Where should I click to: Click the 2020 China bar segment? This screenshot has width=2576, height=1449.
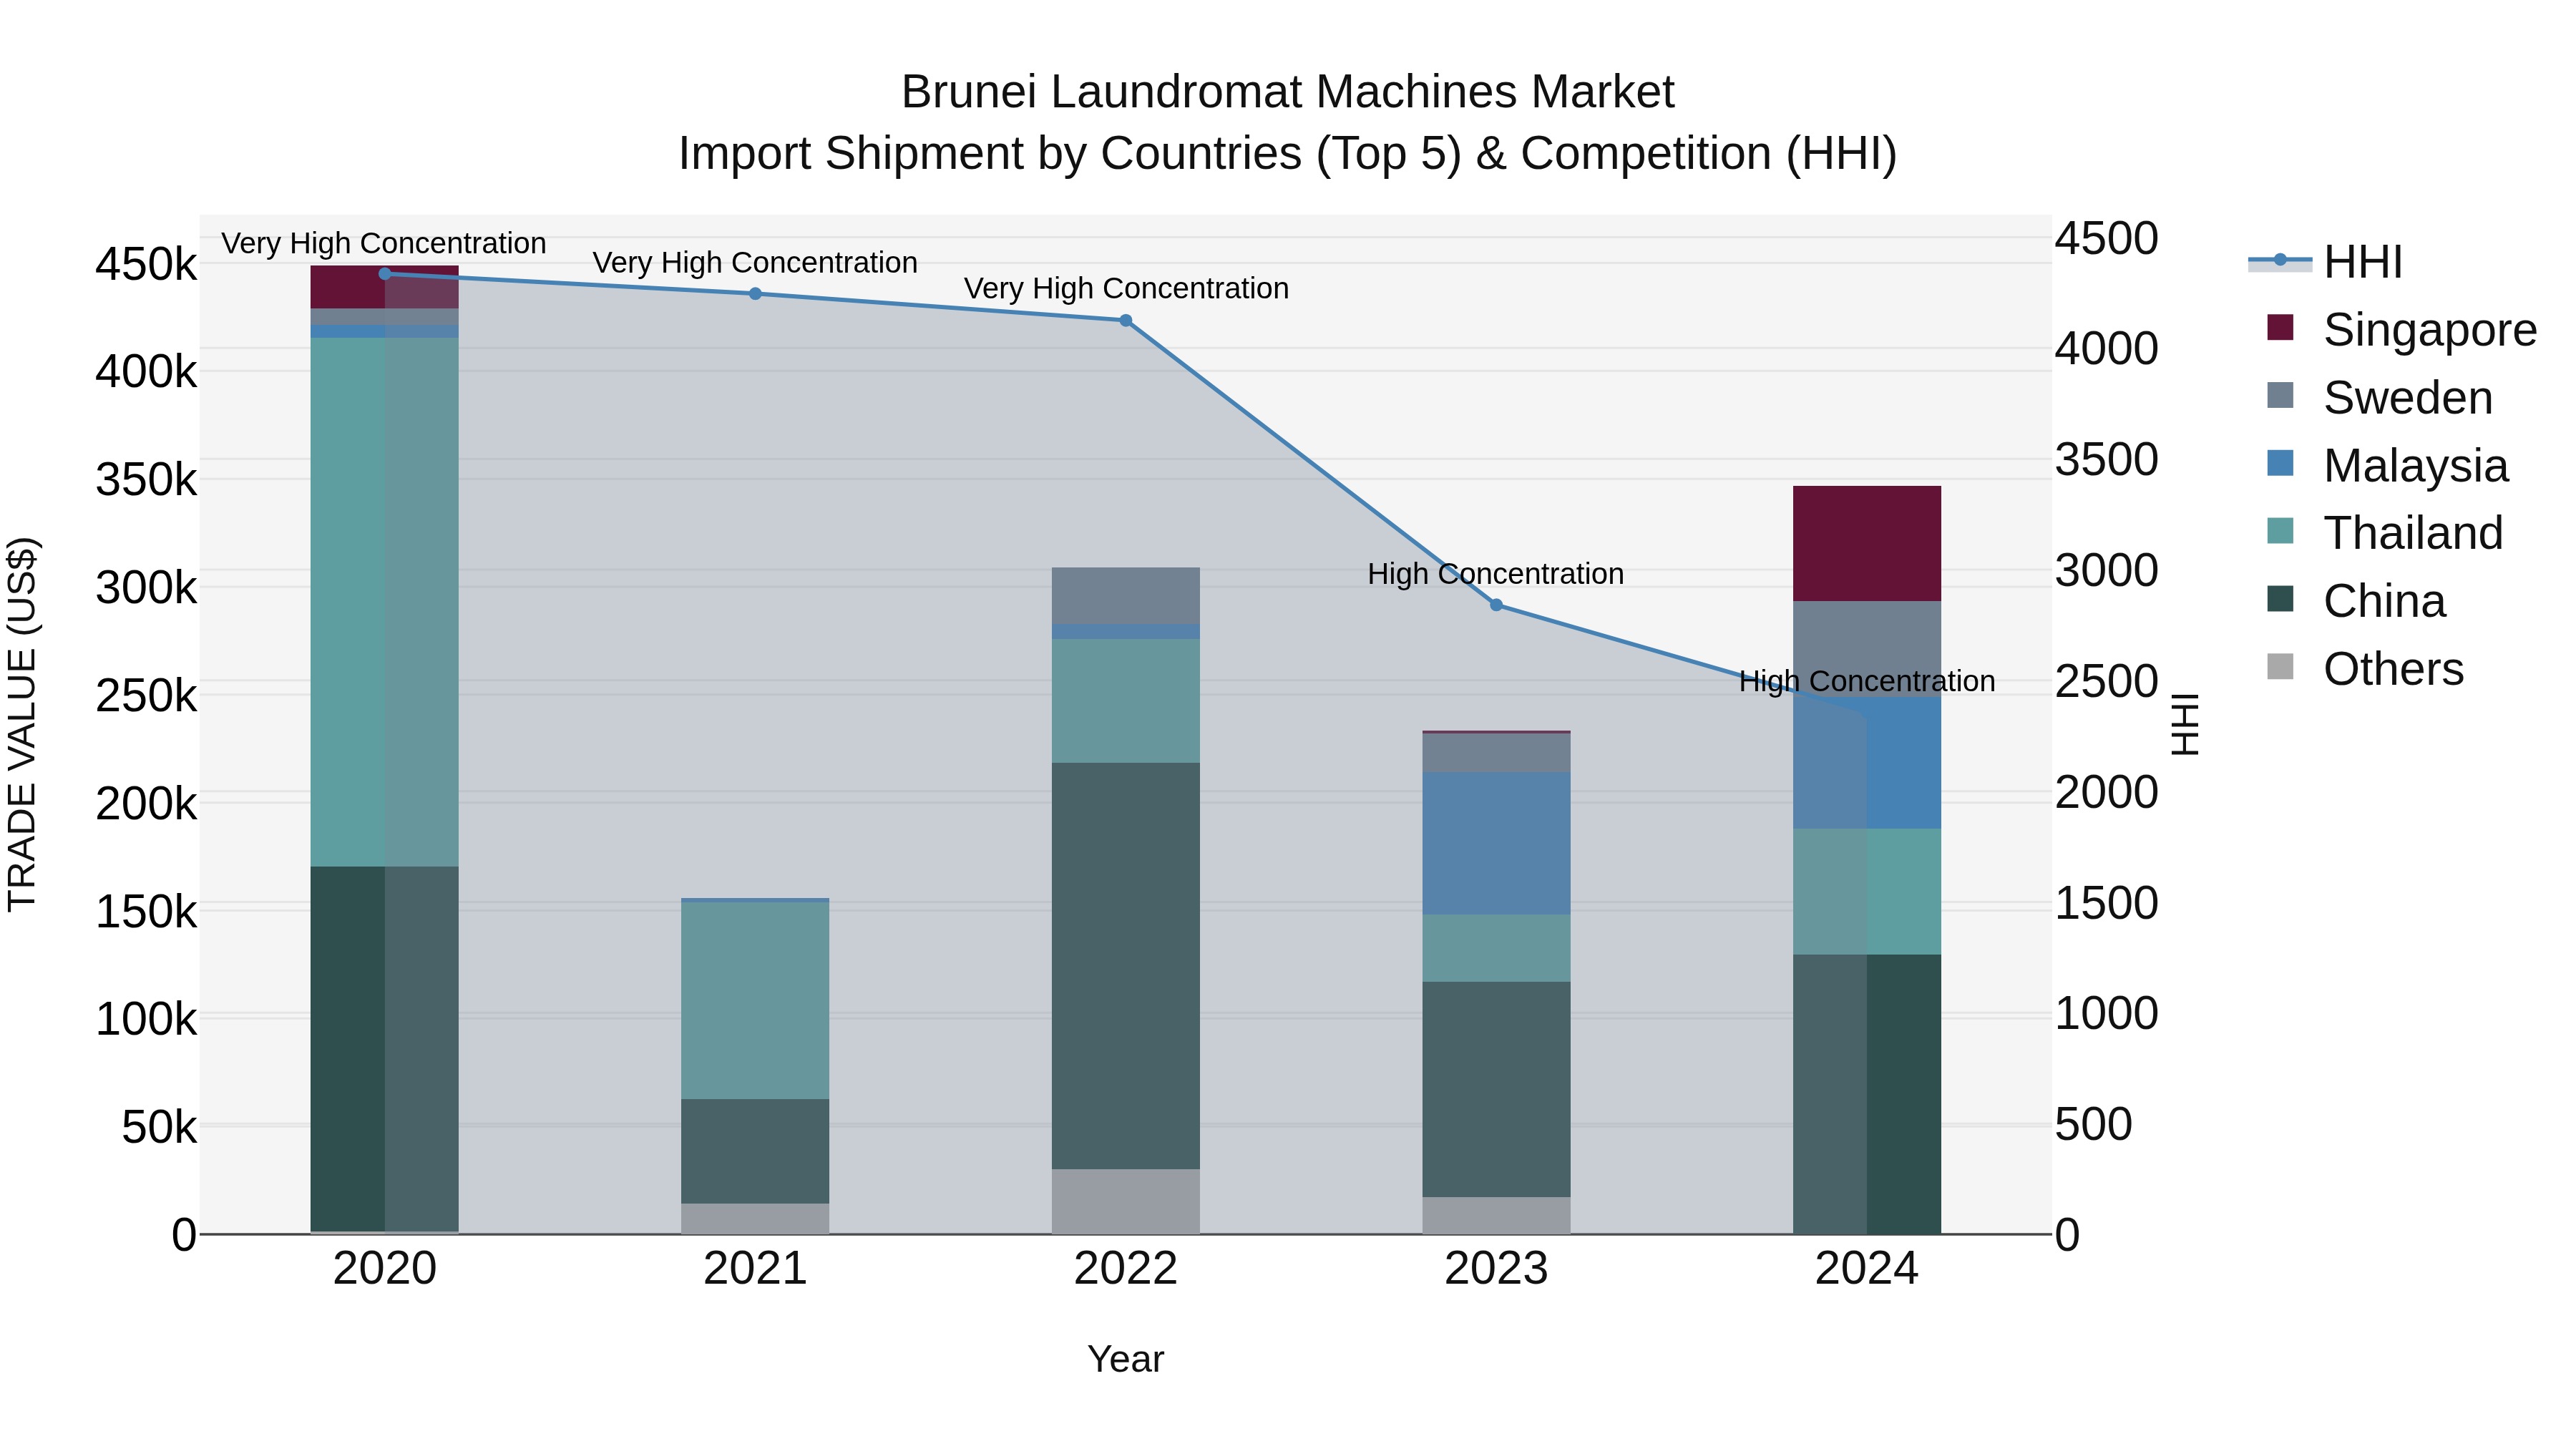point(385,1050)
